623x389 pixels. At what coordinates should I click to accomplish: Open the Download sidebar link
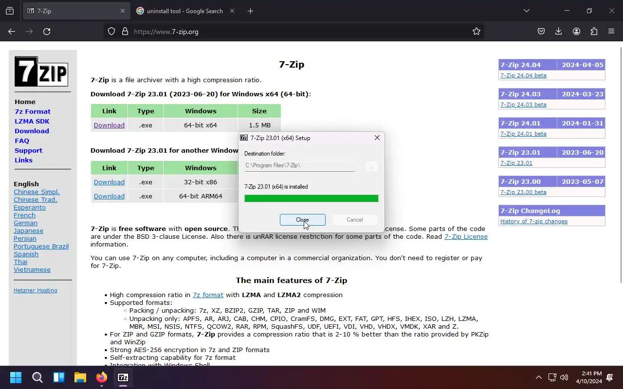pos(32,131)
